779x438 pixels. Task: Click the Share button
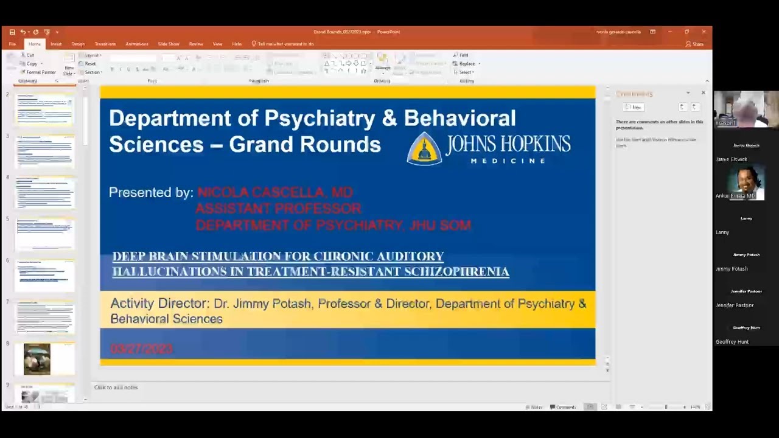point(694,44)
